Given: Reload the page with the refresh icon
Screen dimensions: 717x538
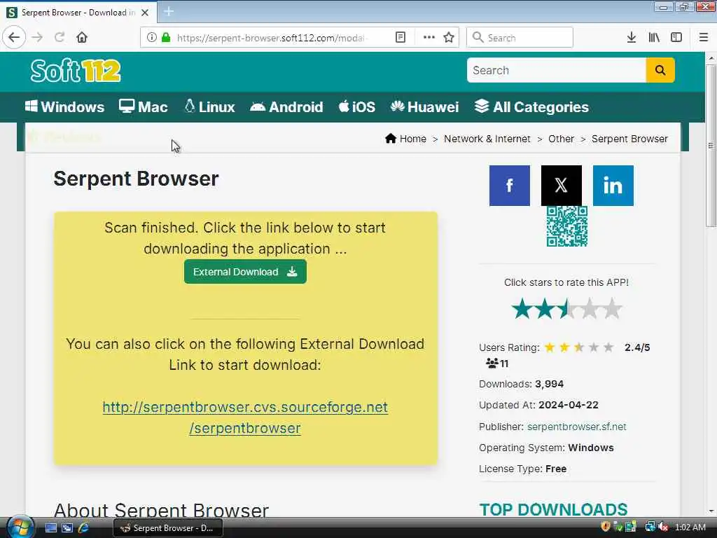Looking at the screenshot, I should coord(60,37).
